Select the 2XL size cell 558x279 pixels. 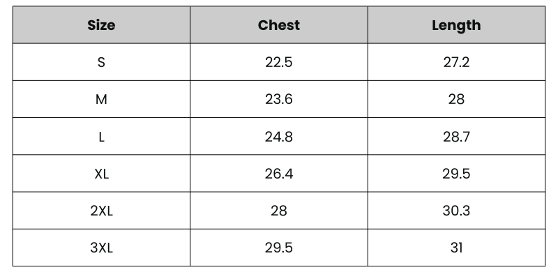tap(101, 211)
